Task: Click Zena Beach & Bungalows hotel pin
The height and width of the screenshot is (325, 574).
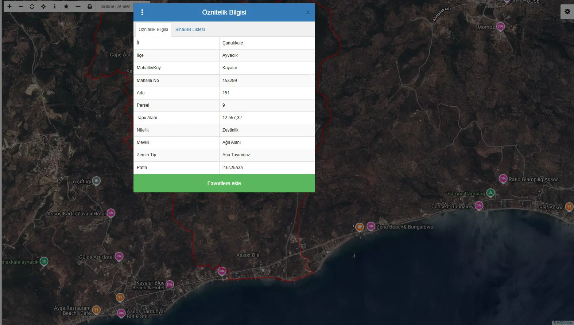Action: point(371,226)
